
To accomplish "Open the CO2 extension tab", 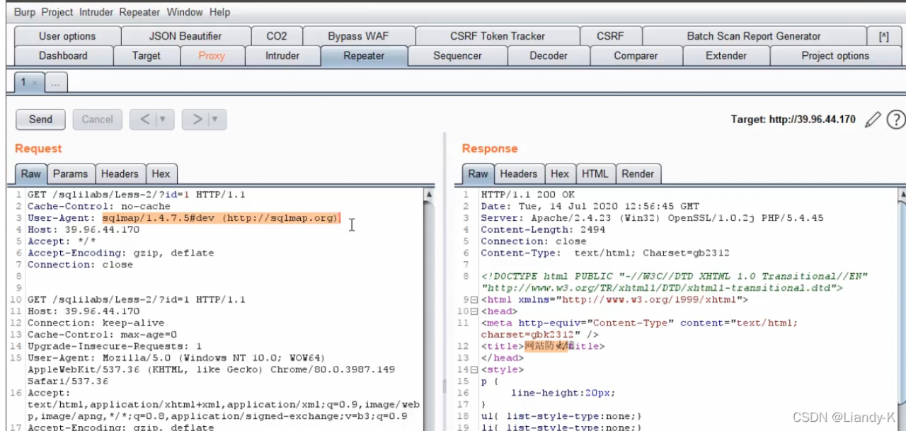I will 277,36.
